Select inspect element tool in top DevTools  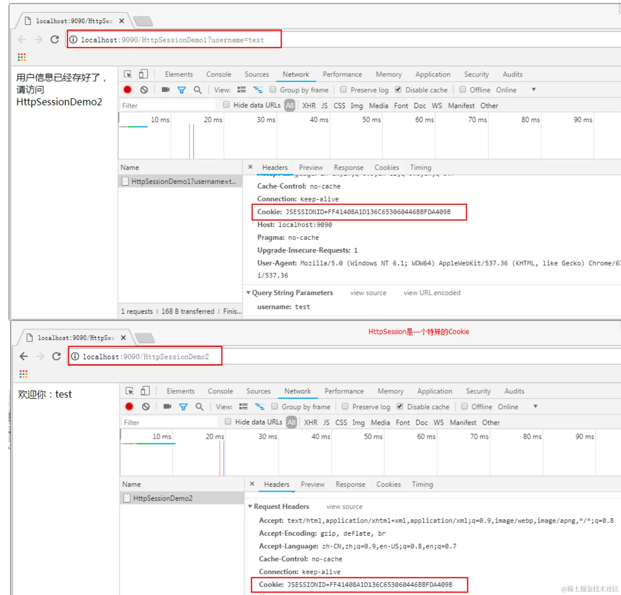tap(128, 74)
